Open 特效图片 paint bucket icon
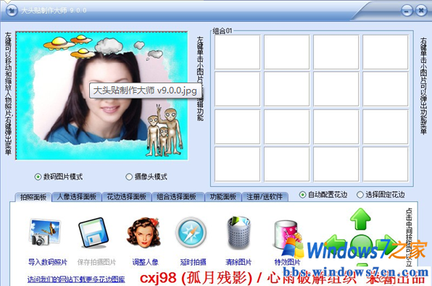This screenshot has width=432, height=286. pos(287,234)
